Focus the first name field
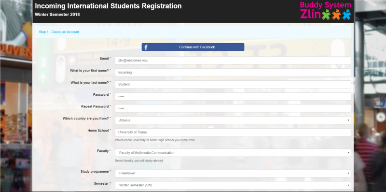Screen dimensions: 386x192 click(233, 73)
